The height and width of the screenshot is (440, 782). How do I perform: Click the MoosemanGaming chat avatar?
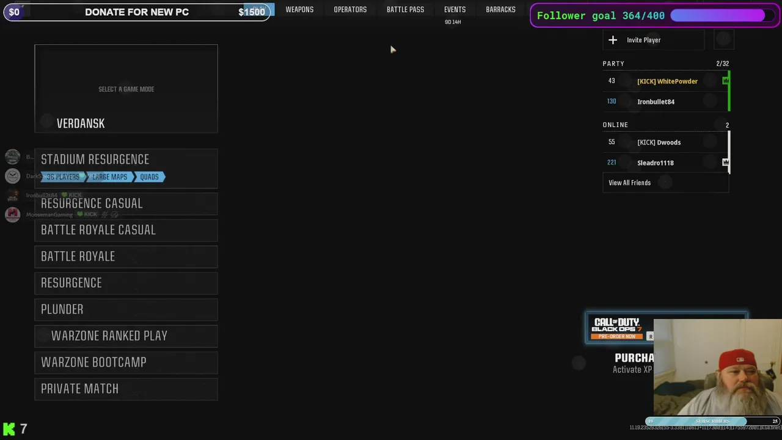click(x=12, y=214)
